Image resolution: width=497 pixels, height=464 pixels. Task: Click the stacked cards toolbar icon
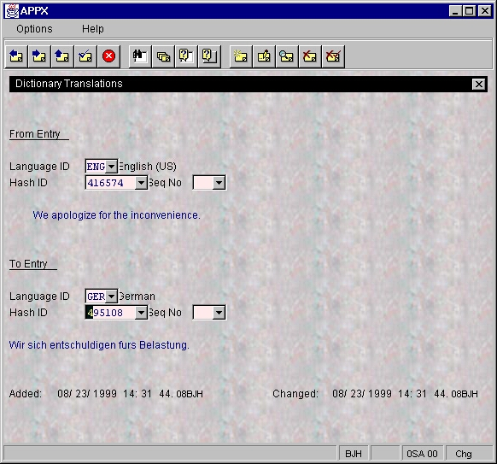pos(163,56)
